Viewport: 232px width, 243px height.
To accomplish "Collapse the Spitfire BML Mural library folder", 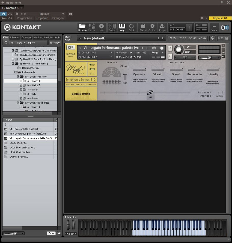I will pos(13,64).
